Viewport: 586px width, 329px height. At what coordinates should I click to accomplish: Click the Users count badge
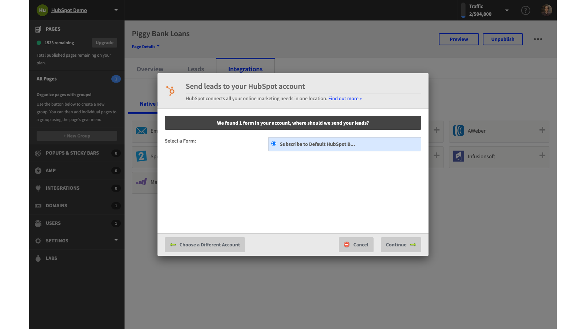[x=116, y=223]
